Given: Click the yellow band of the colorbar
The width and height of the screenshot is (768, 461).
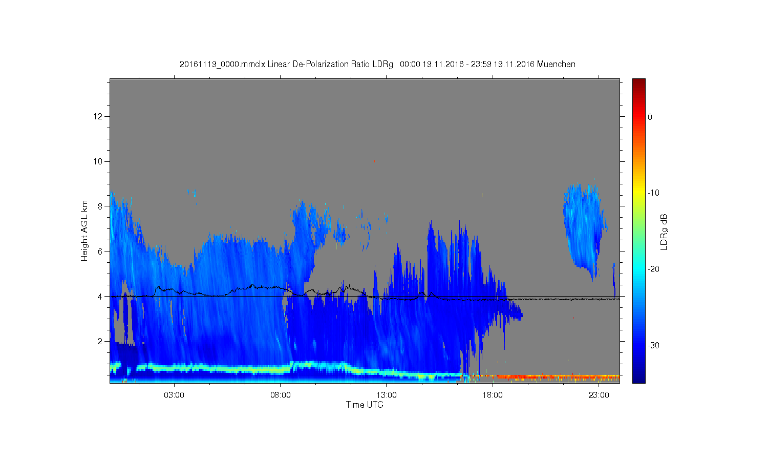Looking at the screenshot, I should [639, 193].
